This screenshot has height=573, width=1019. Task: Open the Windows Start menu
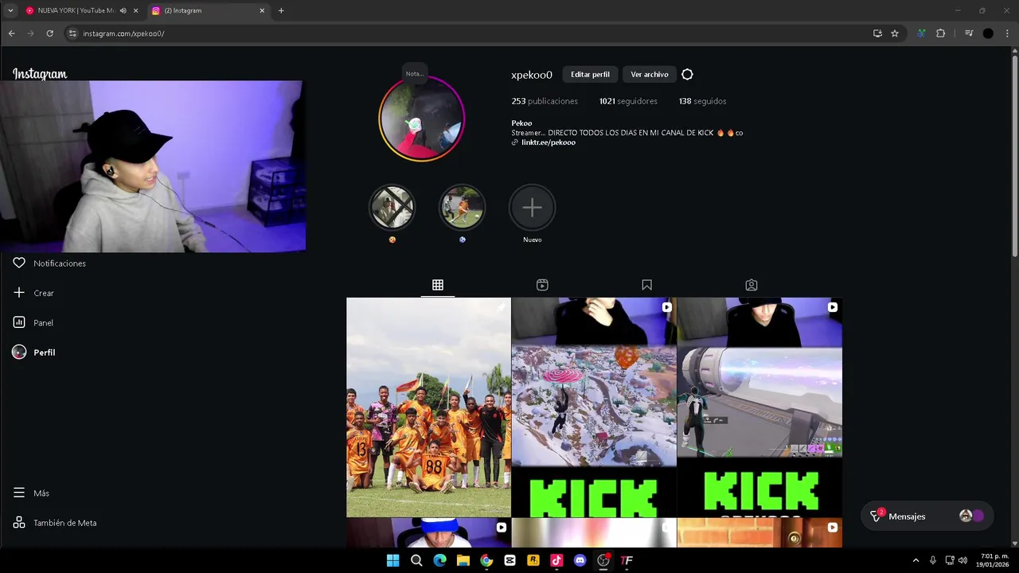[392, 560]
